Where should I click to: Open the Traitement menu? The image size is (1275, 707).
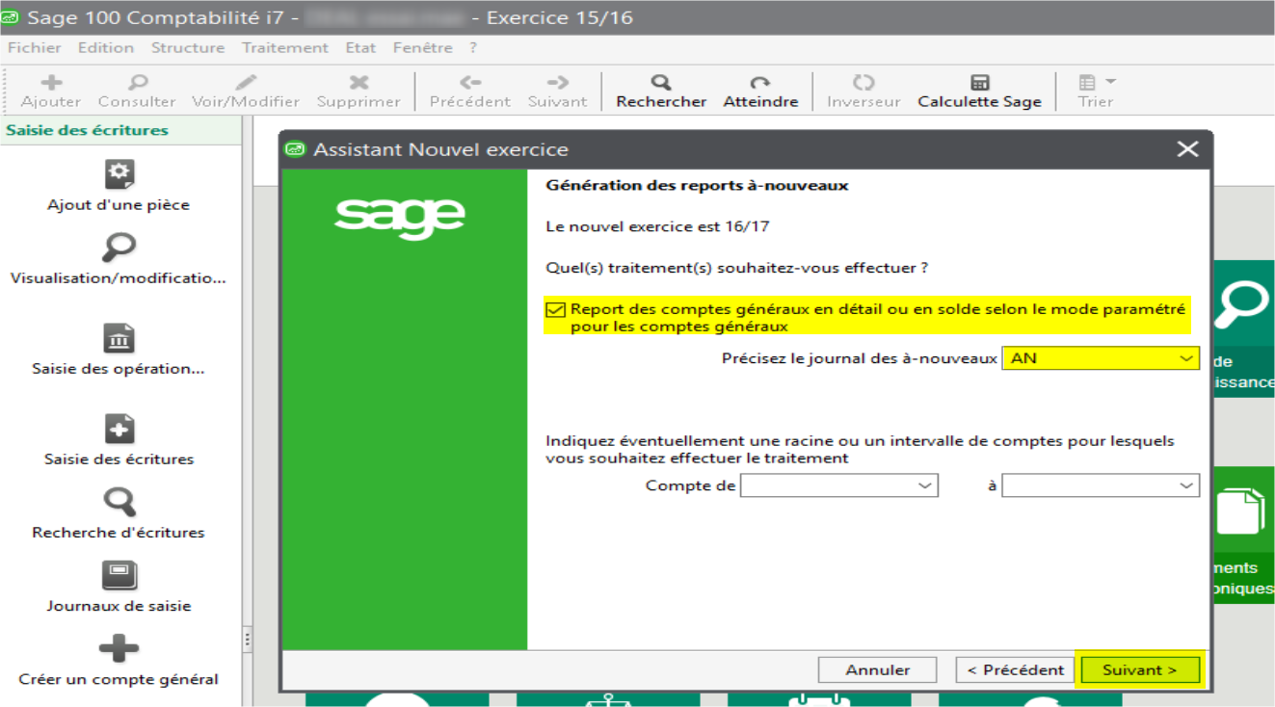coord(284,47)
